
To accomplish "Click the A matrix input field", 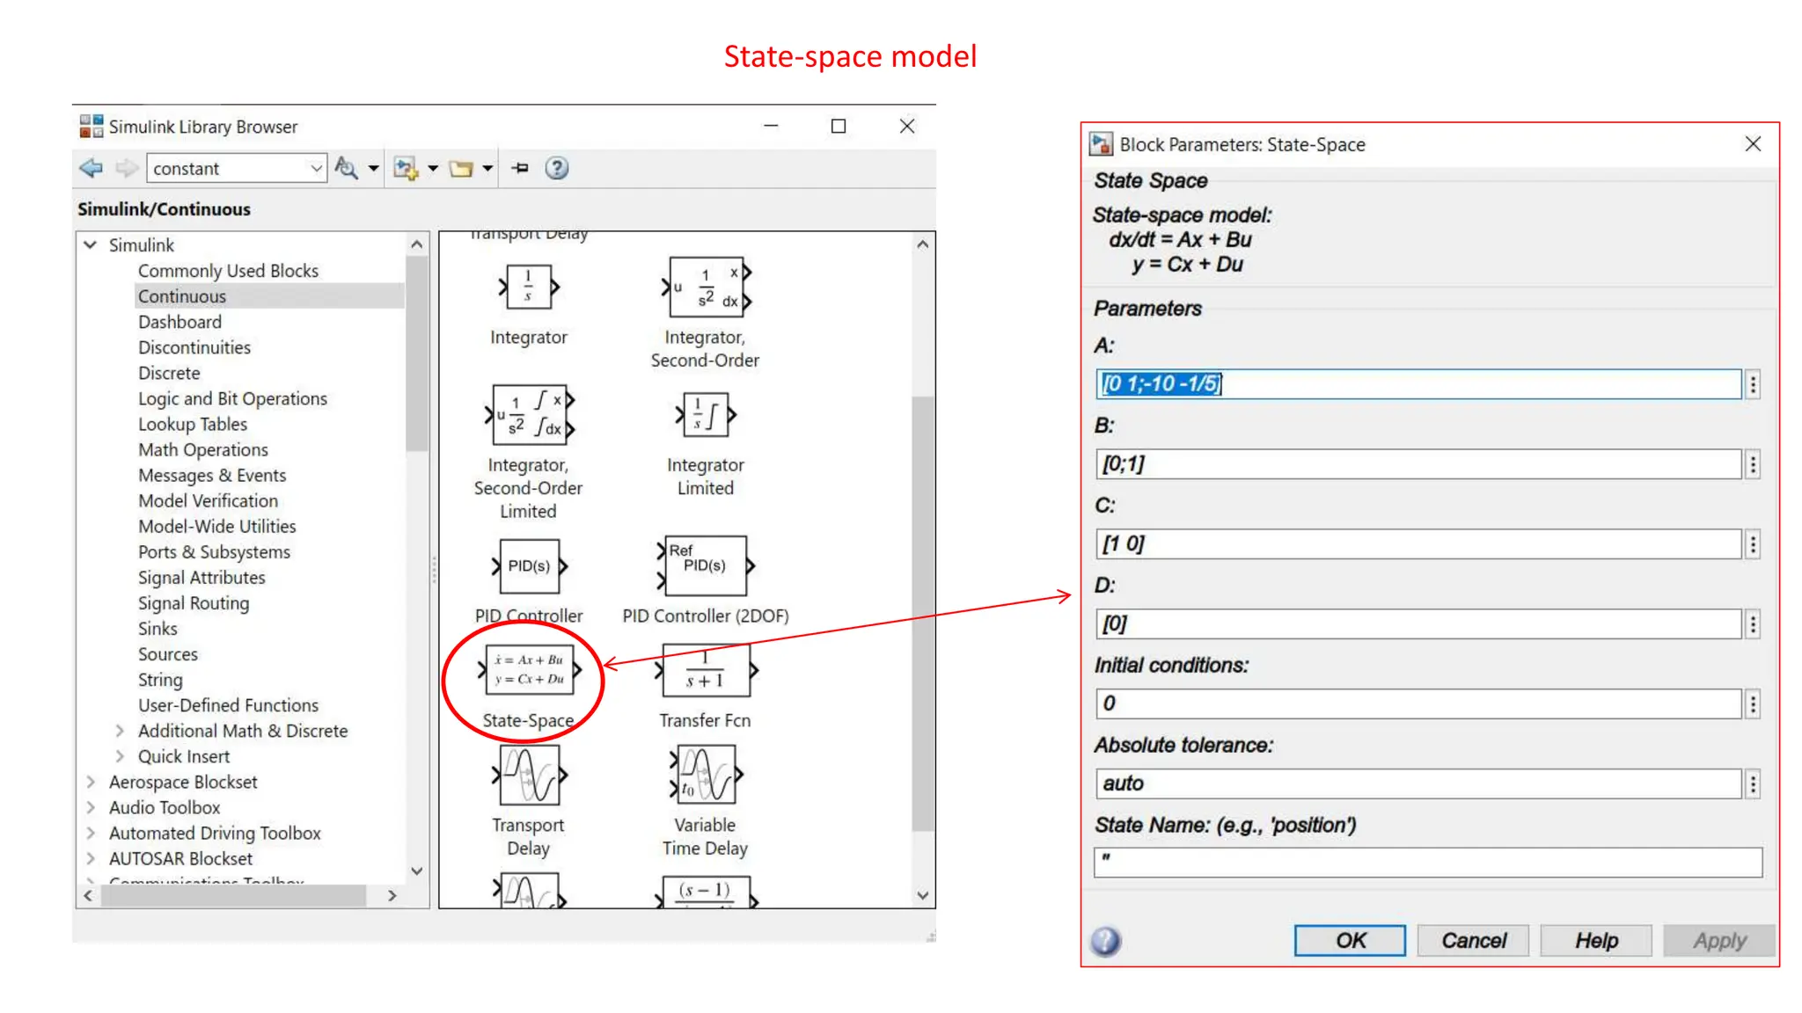I will [1418, 384].
